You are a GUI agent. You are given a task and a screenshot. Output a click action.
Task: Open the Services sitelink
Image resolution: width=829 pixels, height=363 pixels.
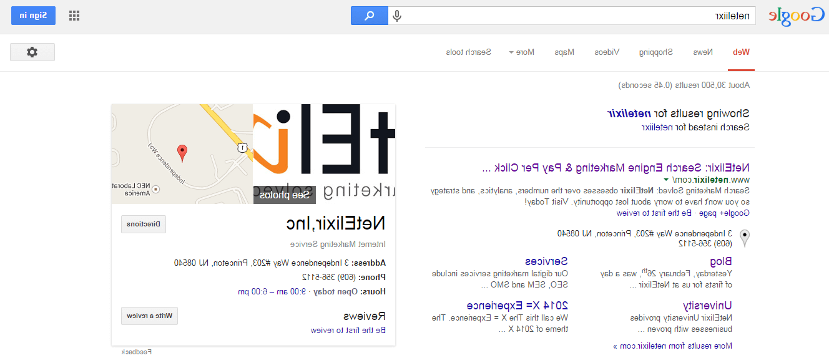(x=546, y=261)
